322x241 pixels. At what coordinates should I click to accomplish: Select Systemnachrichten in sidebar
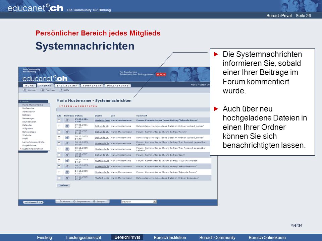point(33,149)
